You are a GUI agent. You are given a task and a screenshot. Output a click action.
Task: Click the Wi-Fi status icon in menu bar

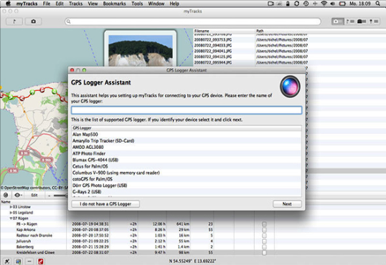coord(324,4)
